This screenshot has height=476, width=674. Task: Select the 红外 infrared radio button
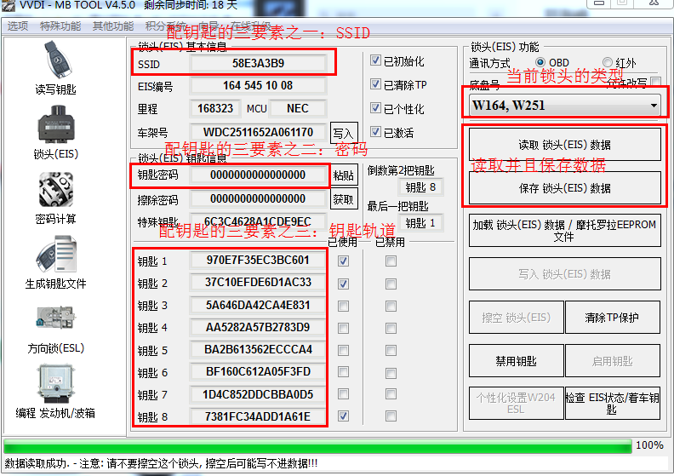coord(608,62)
